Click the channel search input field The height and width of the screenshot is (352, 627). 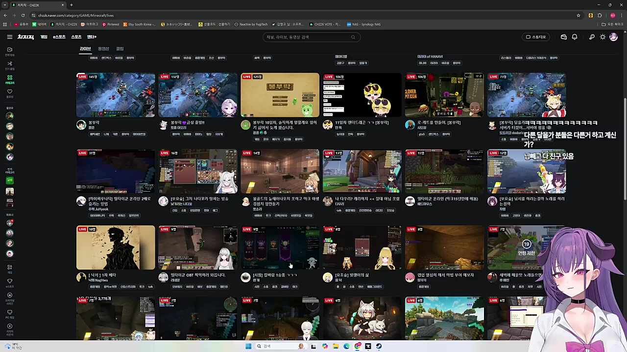pyautogui.click(x=309, y=37)
